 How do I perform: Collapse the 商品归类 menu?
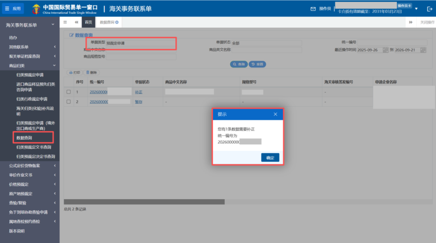tap(30, 66)
